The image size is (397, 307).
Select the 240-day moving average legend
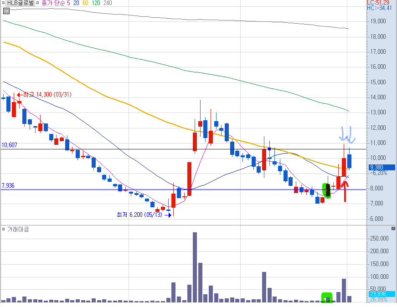tap(108, 3)
